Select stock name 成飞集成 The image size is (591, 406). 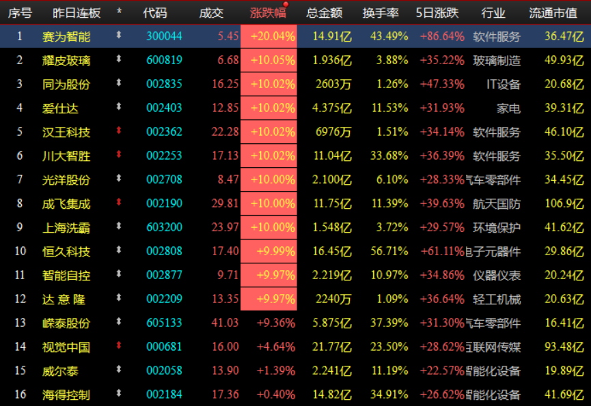[66, 204]
